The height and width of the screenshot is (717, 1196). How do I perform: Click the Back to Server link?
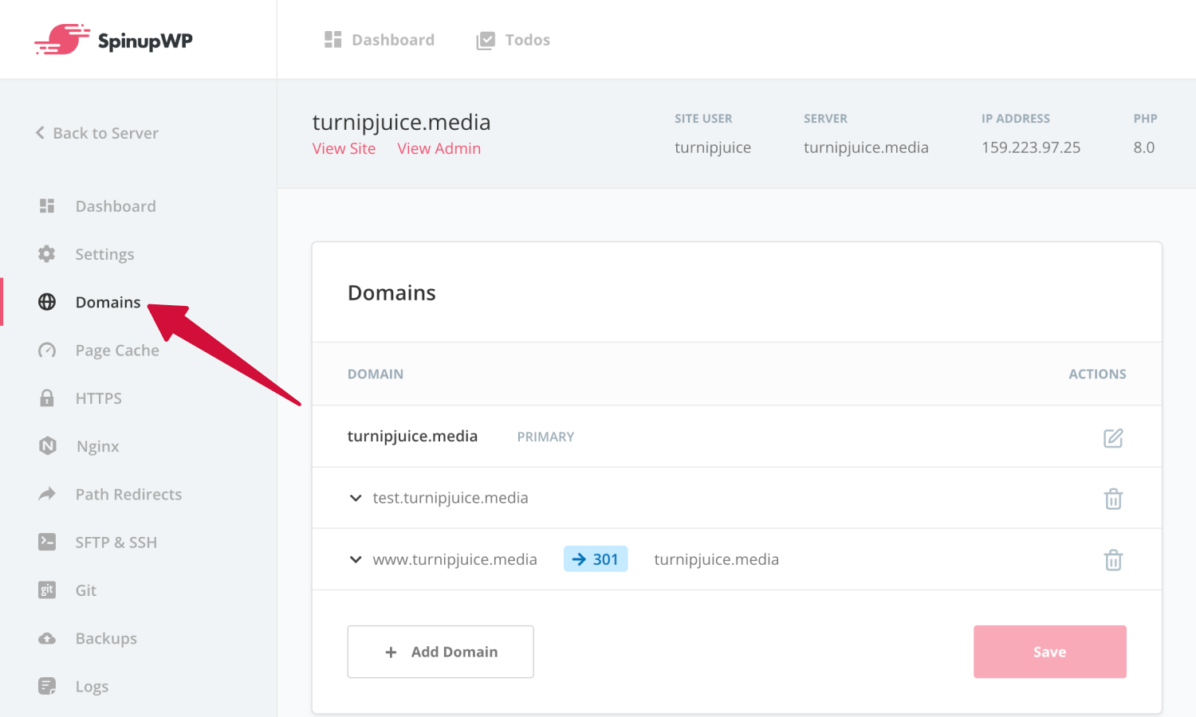97,133
